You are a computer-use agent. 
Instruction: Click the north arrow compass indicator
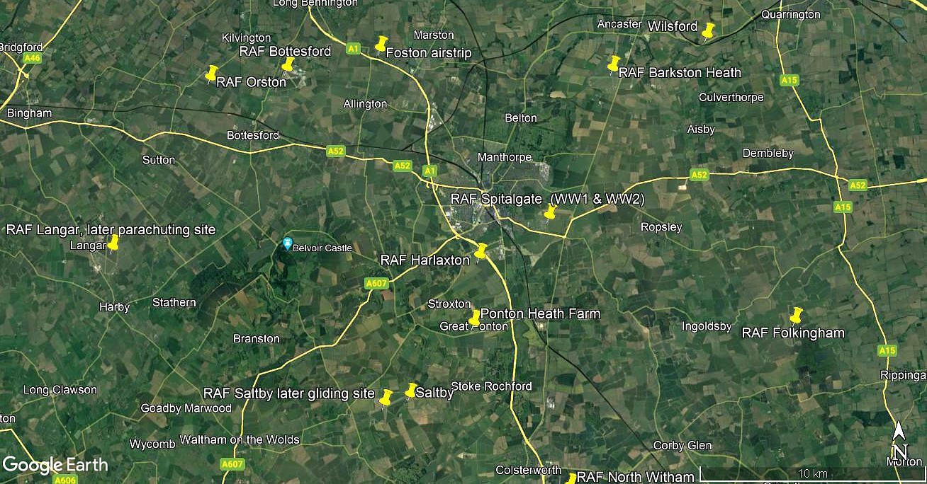tap(899, 440)
